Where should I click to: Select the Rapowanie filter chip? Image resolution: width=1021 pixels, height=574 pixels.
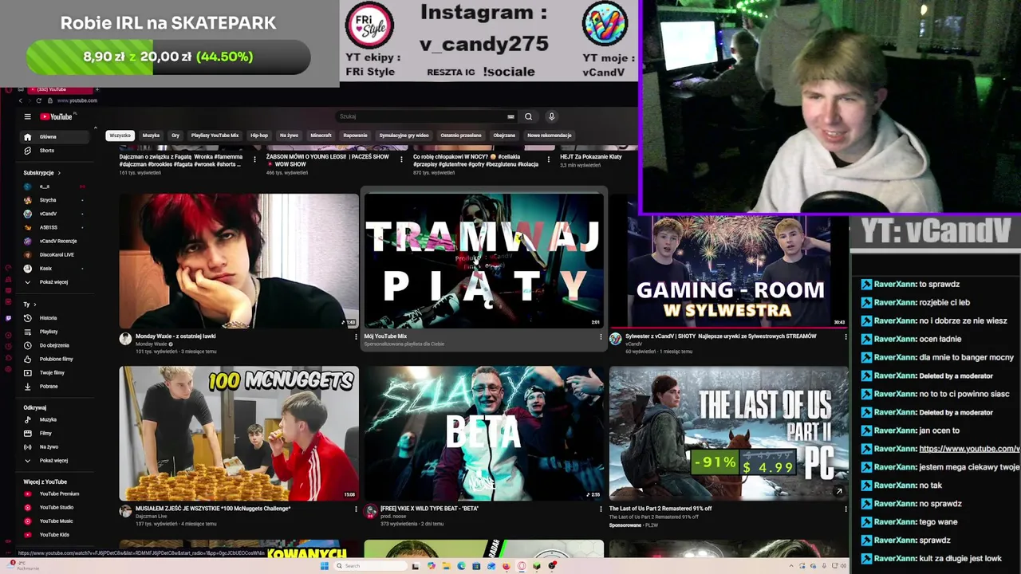pyautogui.click(x=355, y=136)
